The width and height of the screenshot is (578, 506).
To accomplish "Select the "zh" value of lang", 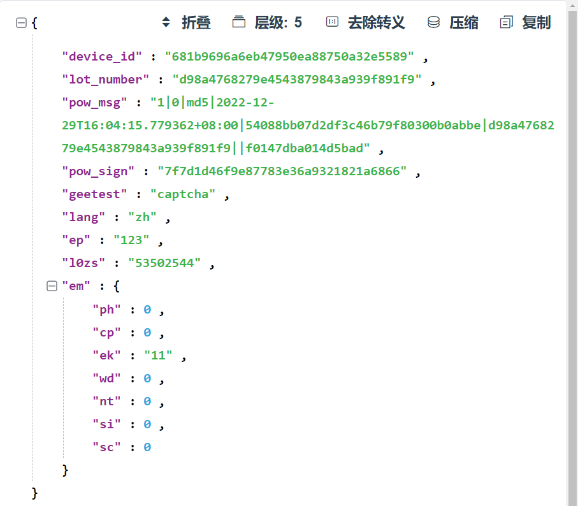I will (x=143, y=217).
